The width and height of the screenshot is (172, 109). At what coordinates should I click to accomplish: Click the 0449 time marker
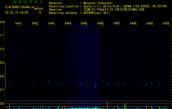coord(150,23)
